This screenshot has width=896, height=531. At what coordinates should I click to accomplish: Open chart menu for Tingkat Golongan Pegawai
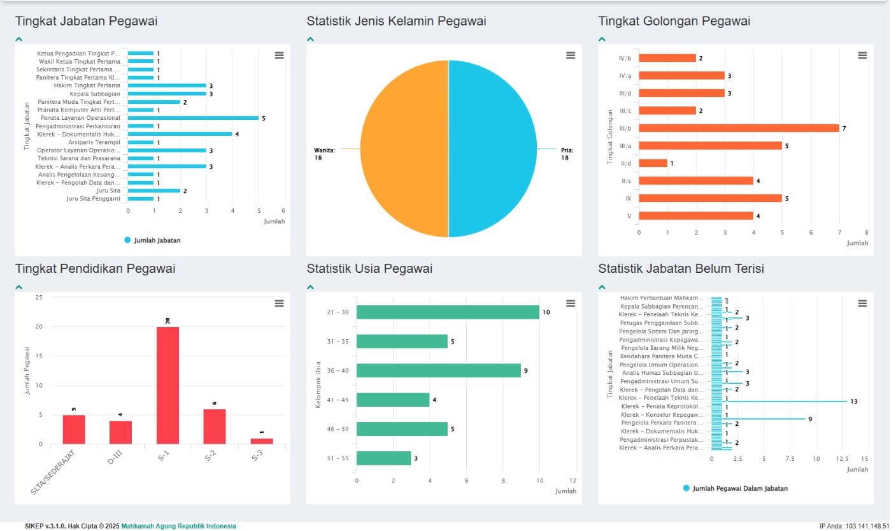[x=862, y=55]
